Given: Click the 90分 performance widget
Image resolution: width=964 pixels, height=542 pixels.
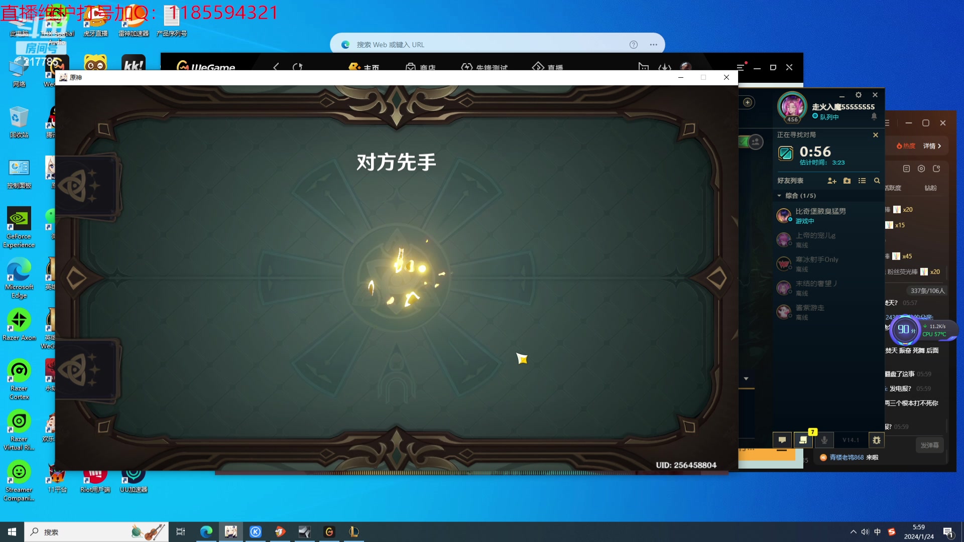Looking at the screenshot, I should [x=905, y=330].
